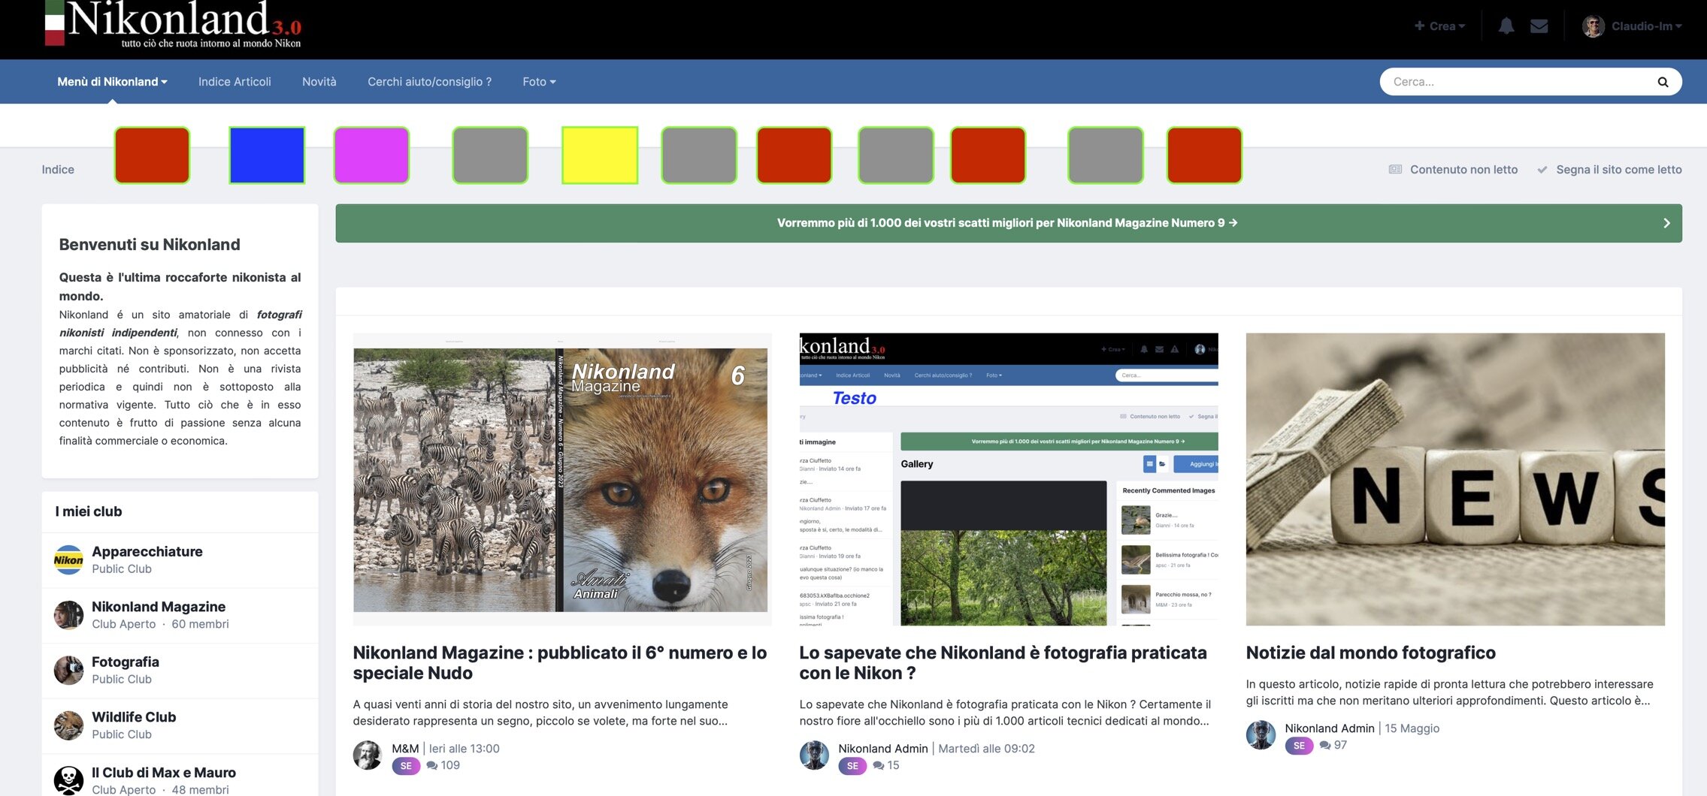Image resolution: width=1707 pixels, height=796 pixels.
Task: Open the 15 comments icon
Action: (x=878, y=766)
